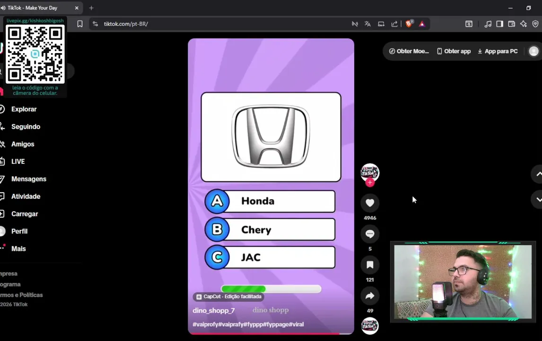The height and width of the screenshot is (341, 542).
Task: Open the Brave Shields lion icon
Action: pyautogui.click(x=409, y=24)
